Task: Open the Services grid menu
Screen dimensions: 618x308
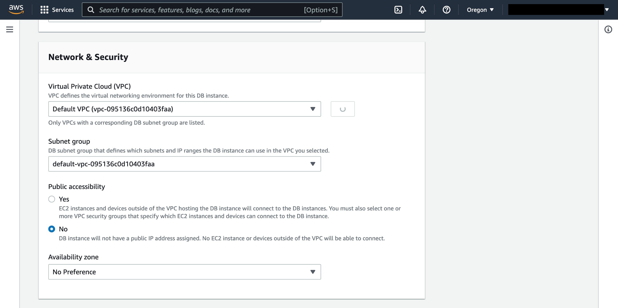Action: [57, 10]
